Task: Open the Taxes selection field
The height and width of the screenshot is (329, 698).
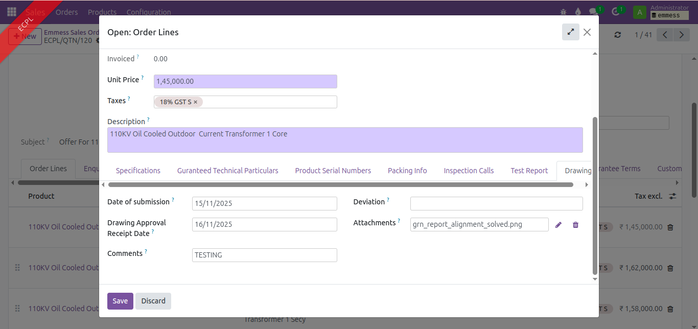Action: [x=268, y=102]
